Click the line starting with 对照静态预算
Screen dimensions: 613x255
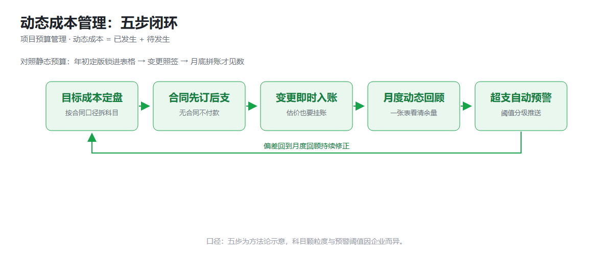(x=132, y=62)
